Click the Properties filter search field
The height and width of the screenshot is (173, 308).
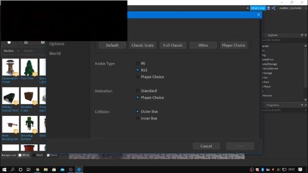(284, 110)
